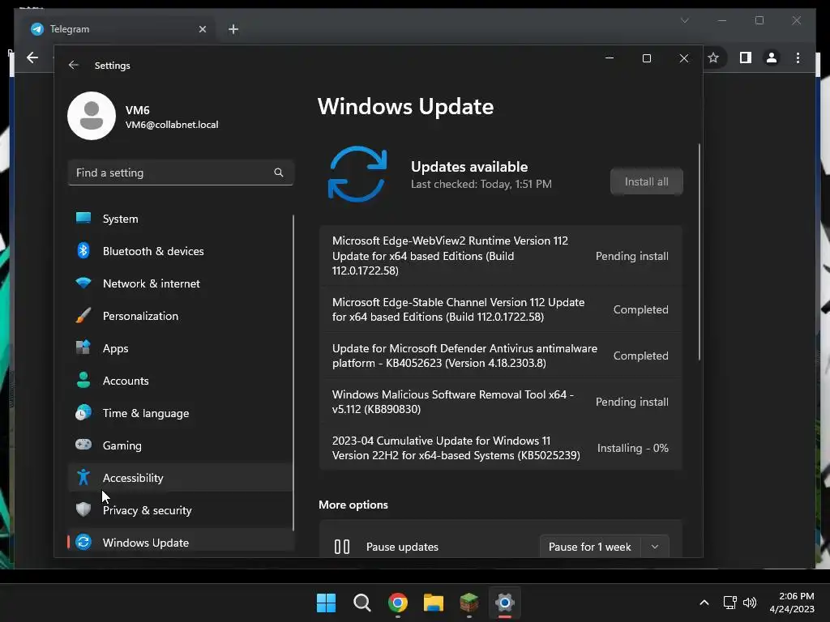The image size is (830, 622).
Task: Open Time & language settings
Action: [180, 413]
